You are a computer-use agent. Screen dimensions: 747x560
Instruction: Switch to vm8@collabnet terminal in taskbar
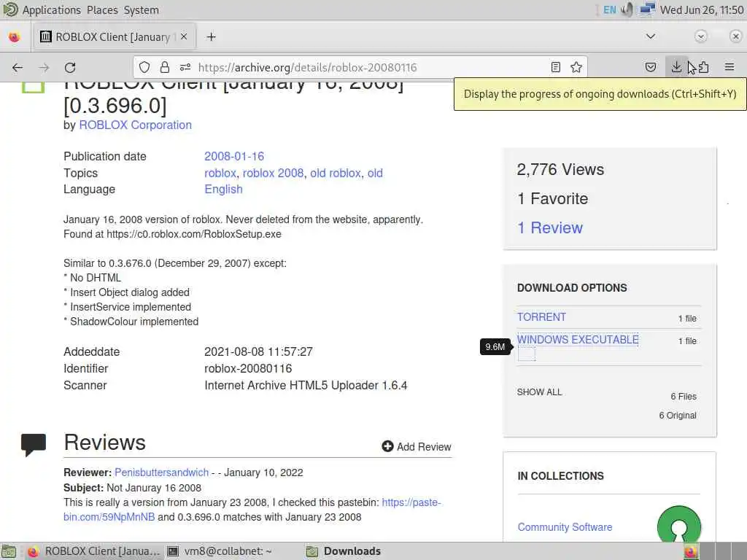(x=220, y=551)
